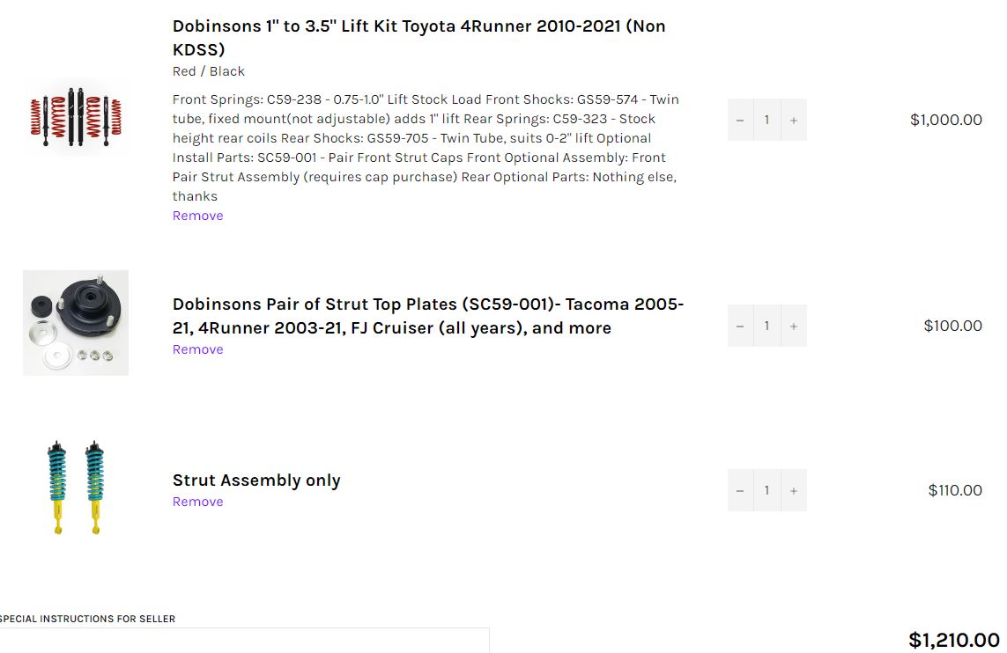Click the special instructions for seller box

click(x=244, y=641)
